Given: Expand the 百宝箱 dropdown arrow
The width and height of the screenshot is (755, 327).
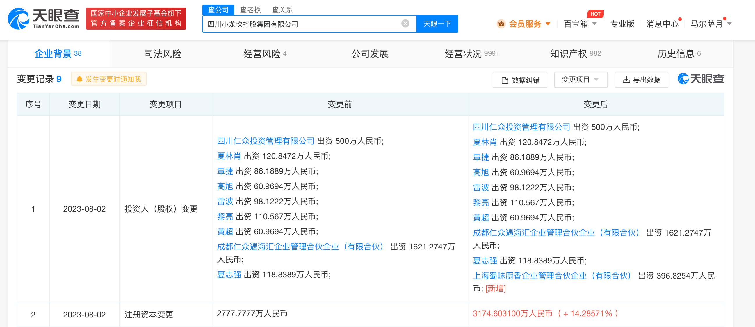Looking at the screenshot, I should pyautogui.click(x=594, y=24).
